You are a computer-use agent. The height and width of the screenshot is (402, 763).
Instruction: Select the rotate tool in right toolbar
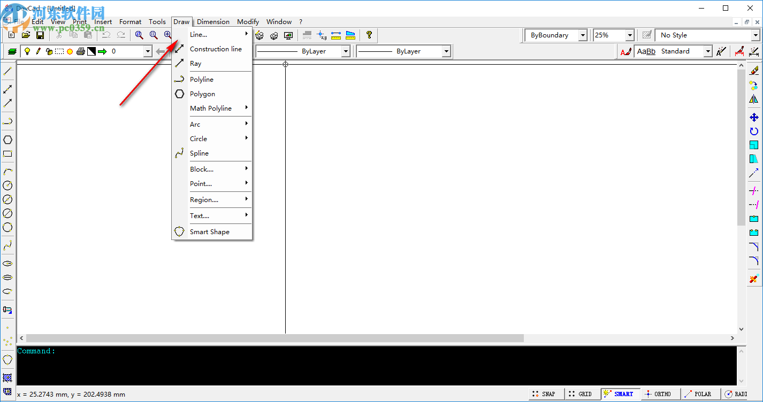point(754,131)
